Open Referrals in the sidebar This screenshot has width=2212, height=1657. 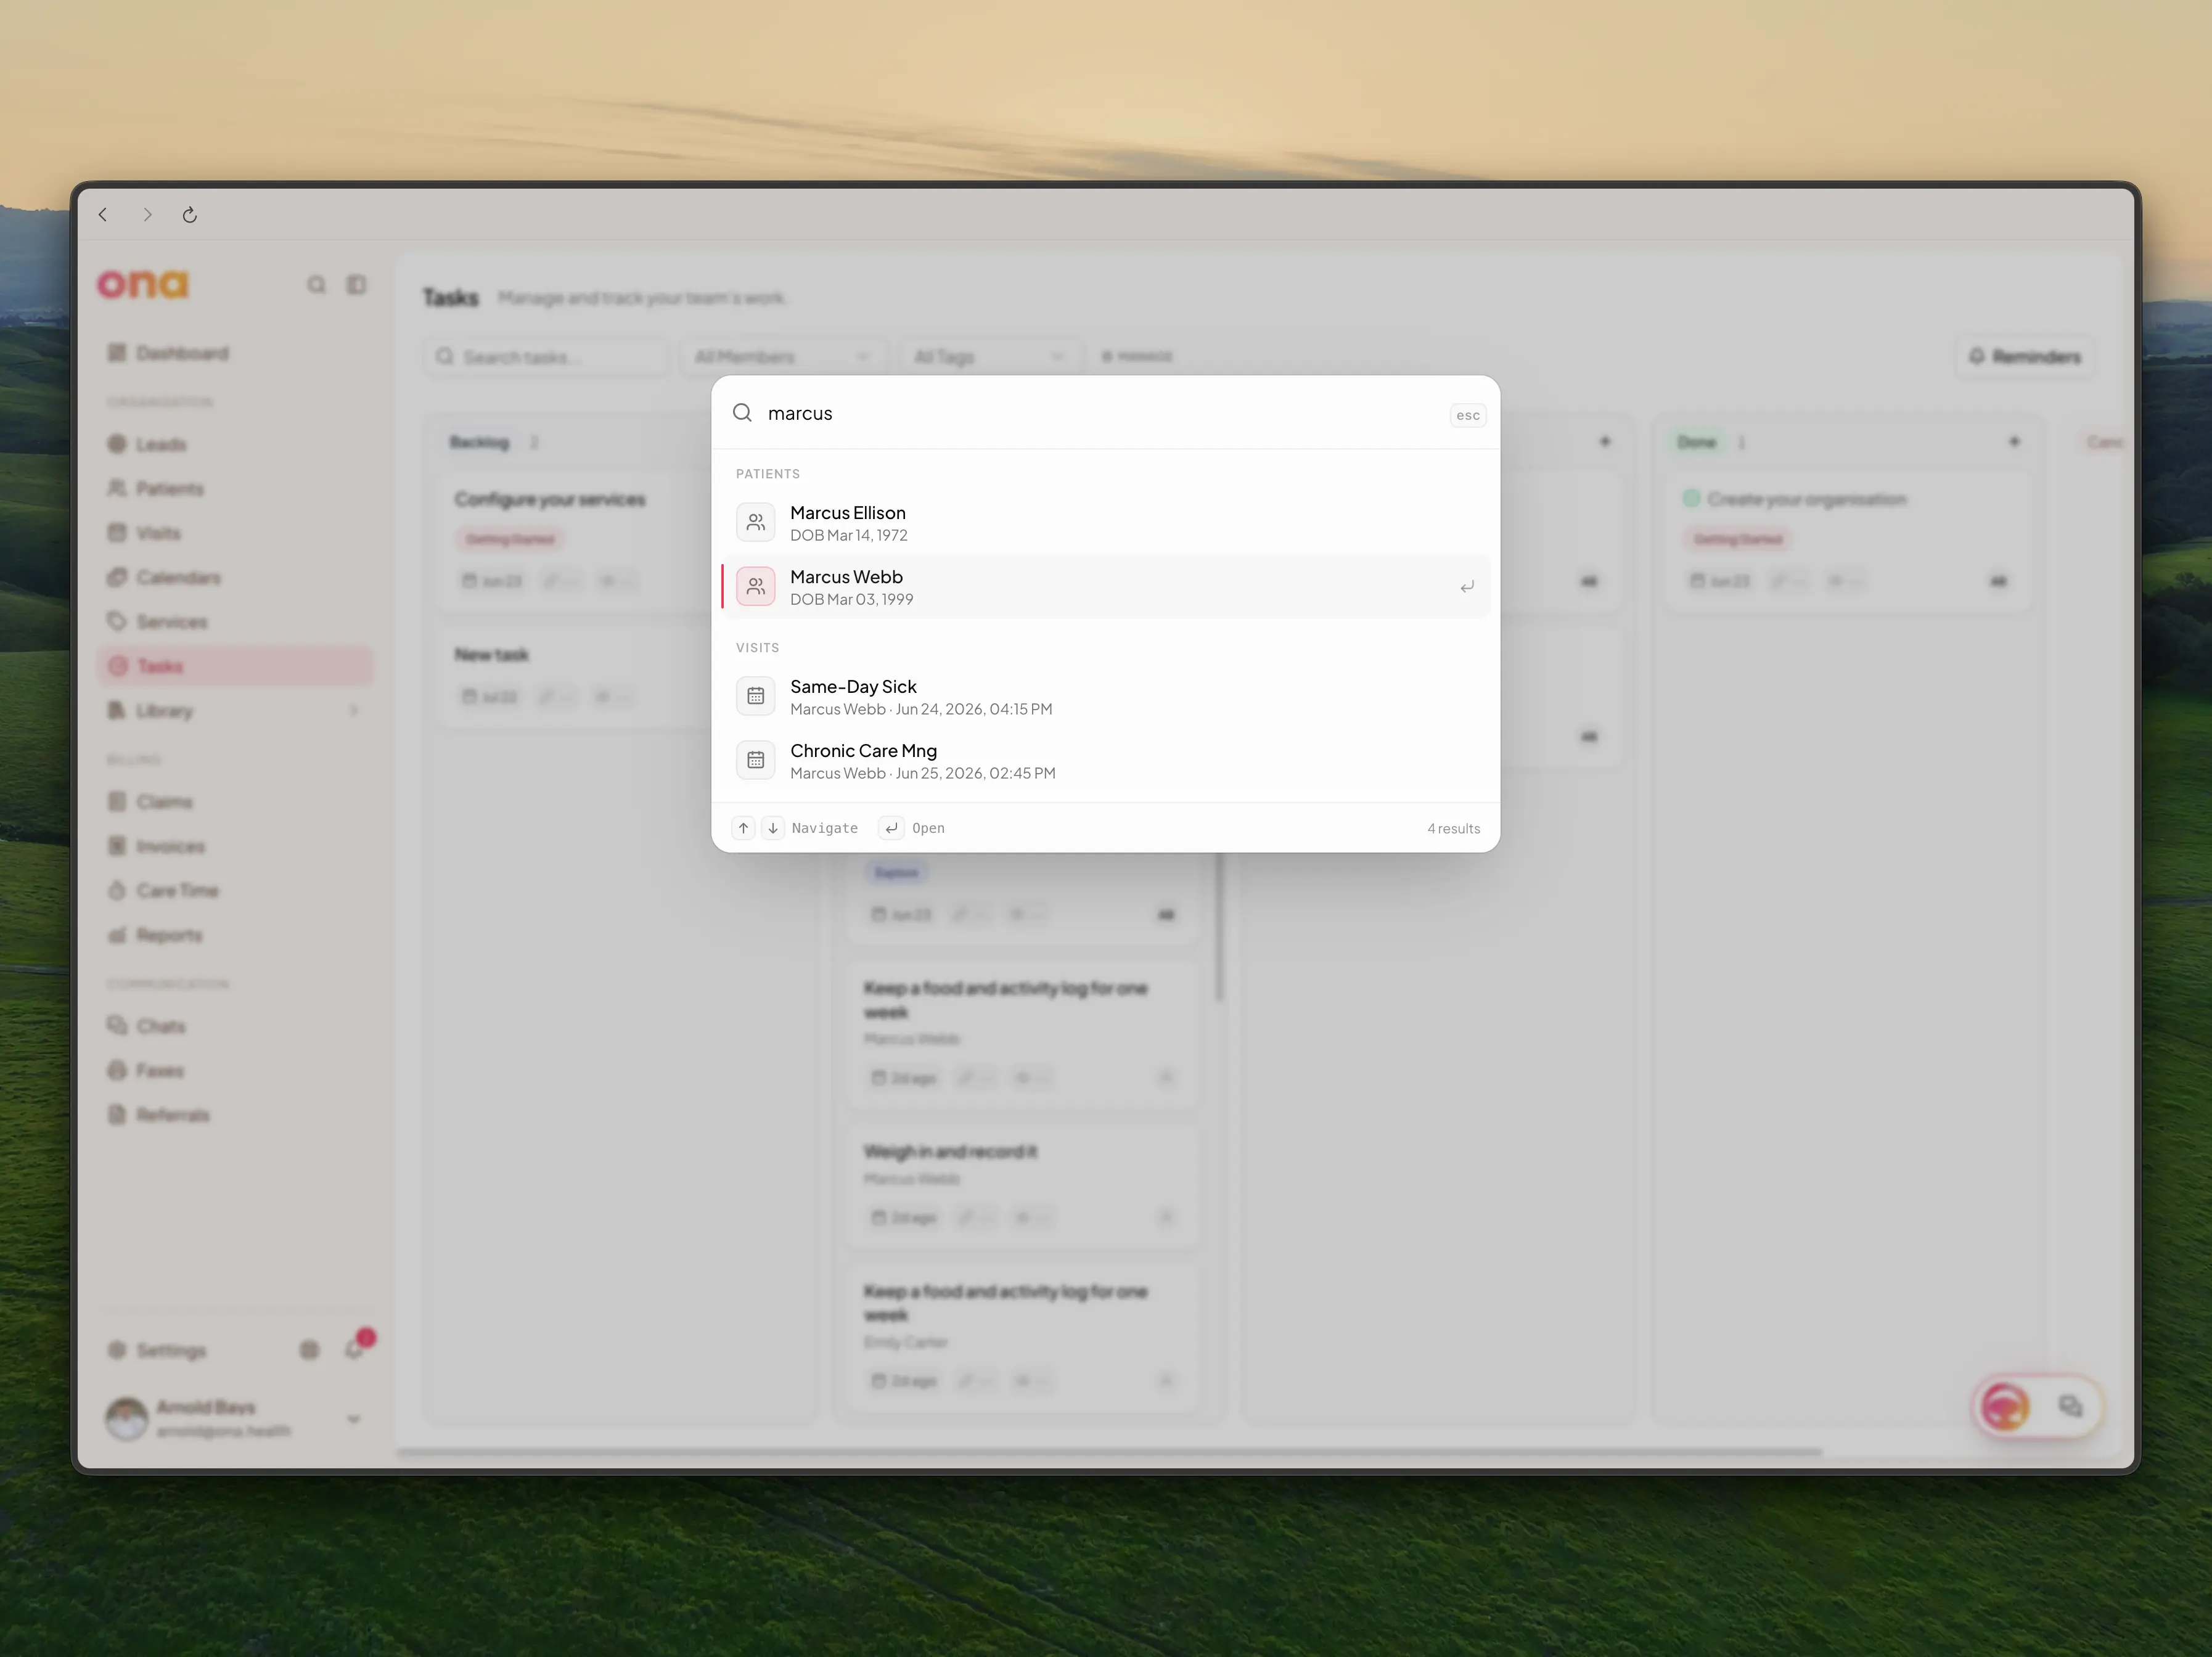coord(236,1115)
